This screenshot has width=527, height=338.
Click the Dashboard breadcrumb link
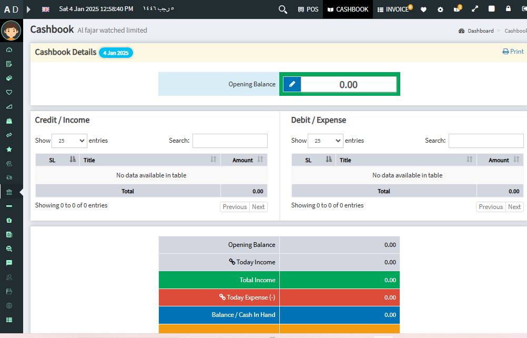480,31
